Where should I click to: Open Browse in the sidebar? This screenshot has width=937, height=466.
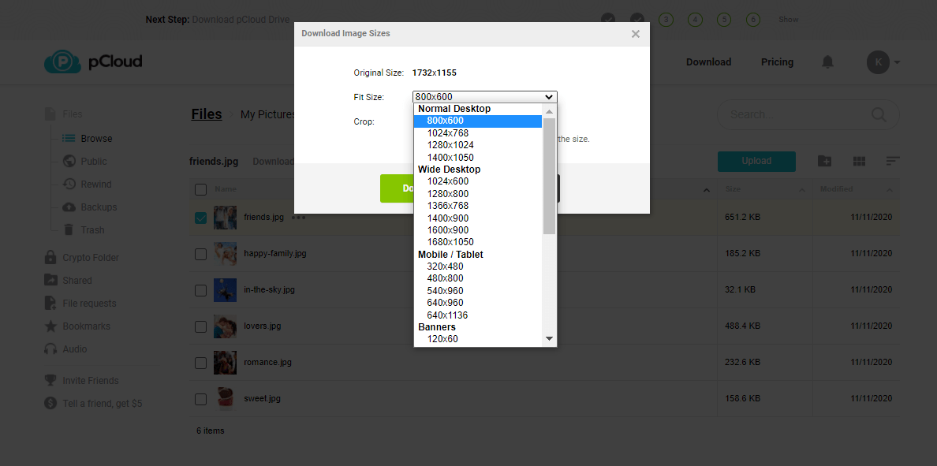coord(88,139)
